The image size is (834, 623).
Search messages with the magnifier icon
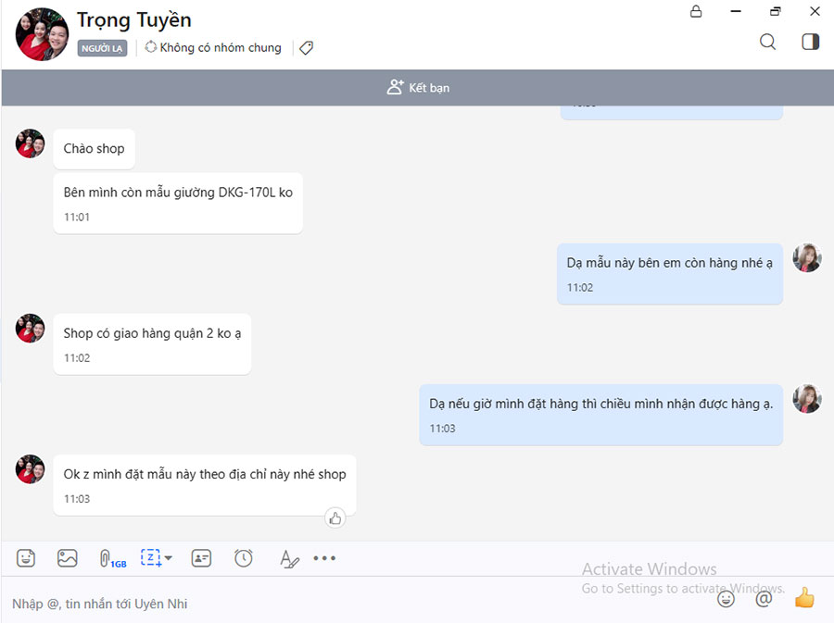click(x=767, y=42)
